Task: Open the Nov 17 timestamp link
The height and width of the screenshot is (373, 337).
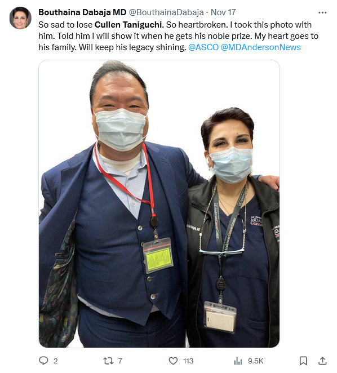Action: (223, 12)
